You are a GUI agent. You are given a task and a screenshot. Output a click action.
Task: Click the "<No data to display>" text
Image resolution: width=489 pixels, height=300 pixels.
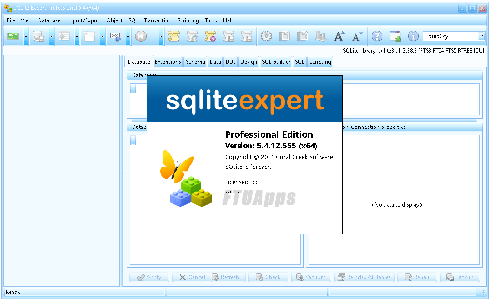[x=397, y=205]
